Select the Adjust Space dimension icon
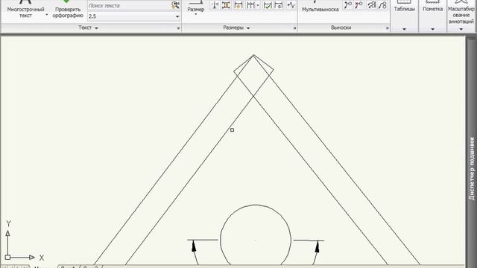Image resolution: width=477 pixels, height=268 pixels. (226, 5)
